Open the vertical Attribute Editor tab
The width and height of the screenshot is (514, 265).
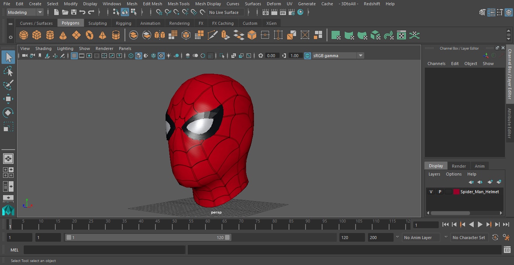tap(509, 123)
